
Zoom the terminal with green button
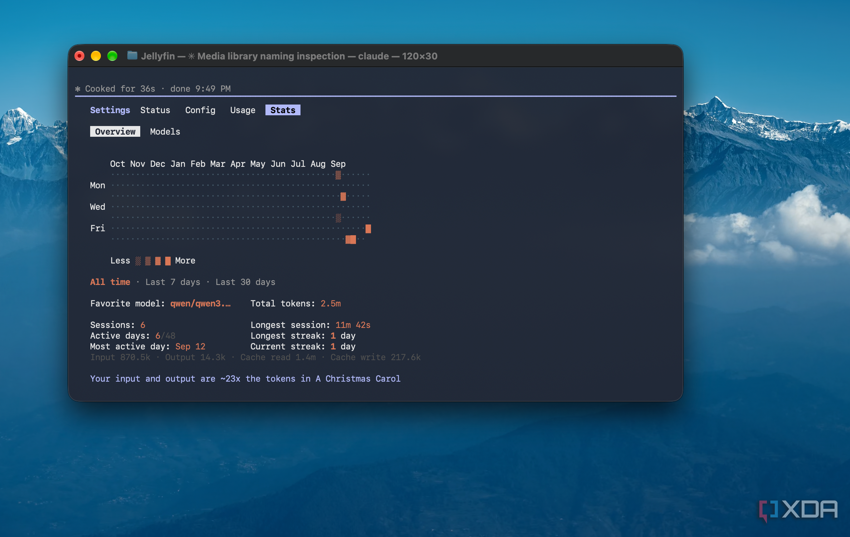(x=112, y=56)
